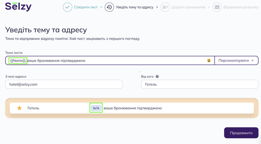Click the checkmark icon for Створити лист step

click(67, 7)
